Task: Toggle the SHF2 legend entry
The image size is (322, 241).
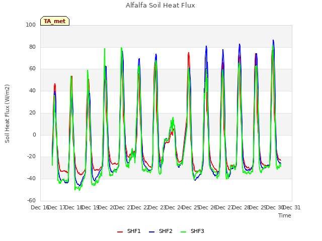Action: click(x=160, y=231)
